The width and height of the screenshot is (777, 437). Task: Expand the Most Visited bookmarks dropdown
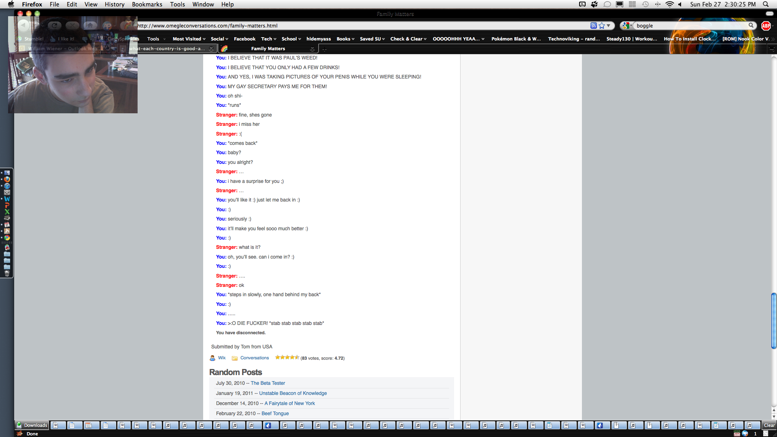189,39
